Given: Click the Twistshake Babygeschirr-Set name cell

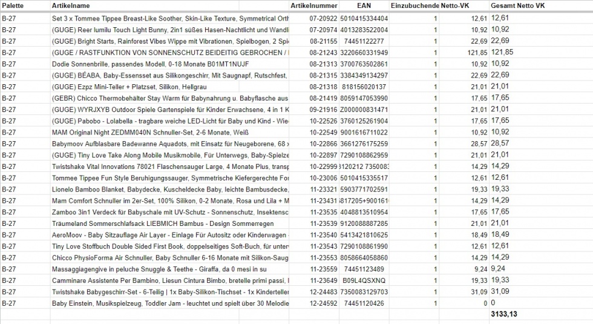Looking at the screenshot, I should pos(170,292).
